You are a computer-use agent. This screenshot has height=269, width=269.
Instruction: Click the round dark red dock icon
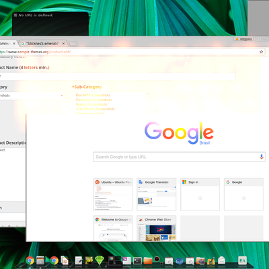point(157,260)
